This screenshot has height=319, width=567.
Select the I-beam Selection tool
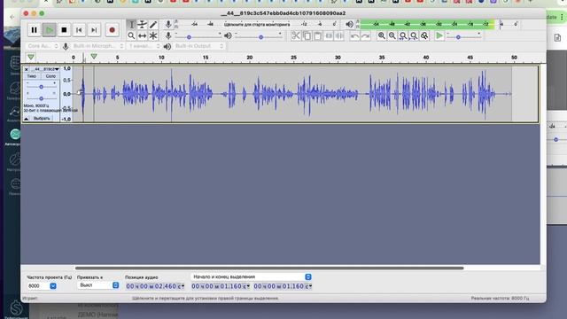tap(132, 25)
